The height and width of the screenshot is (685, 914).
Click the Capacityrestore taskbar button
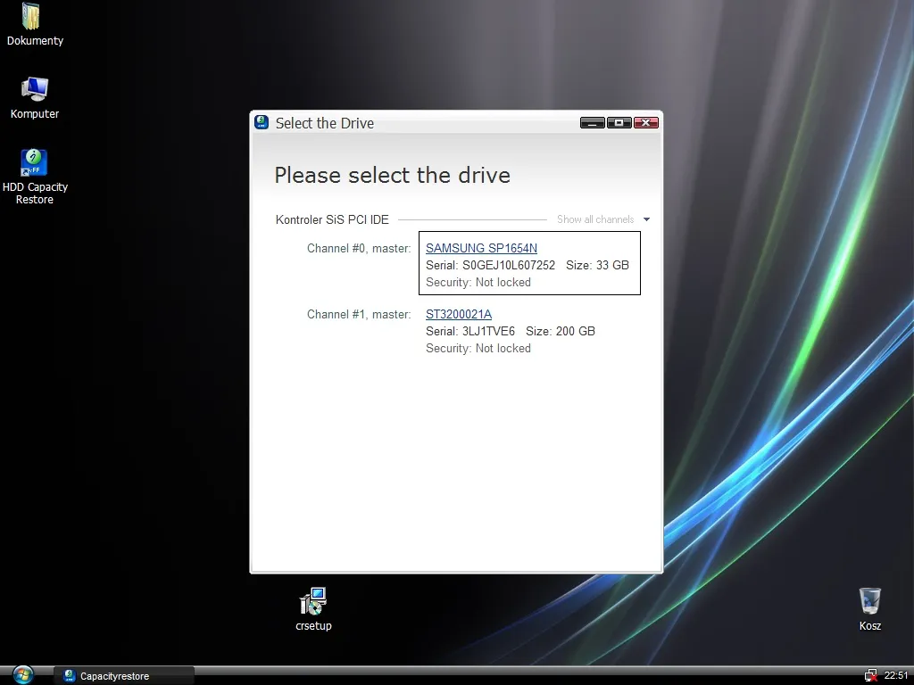[x=123, y=676]
